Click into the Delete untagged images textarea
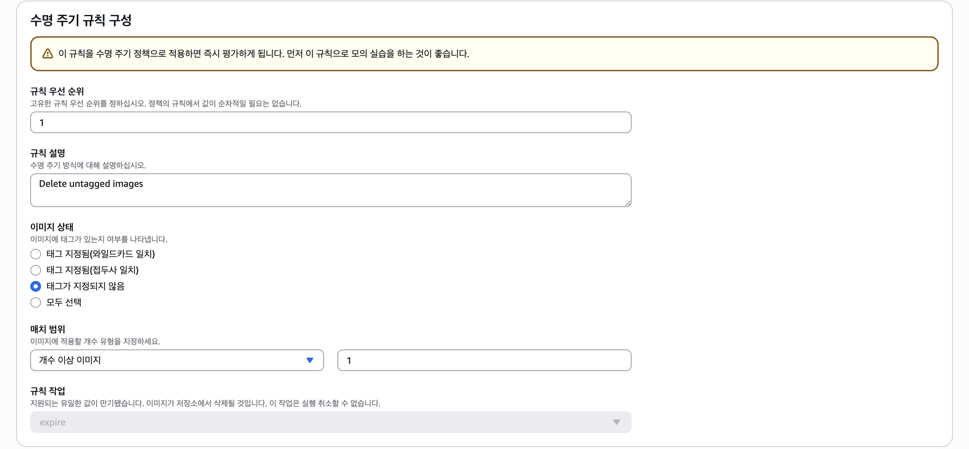Image resolution: width=969 pixels, height=449 pixels. [x=330, y=190]
